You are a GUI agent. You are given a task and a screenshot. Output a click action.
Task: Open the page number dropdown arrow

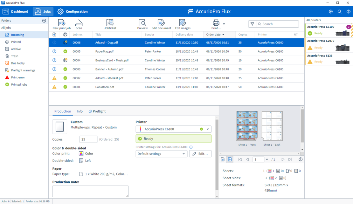click(267, 159)
